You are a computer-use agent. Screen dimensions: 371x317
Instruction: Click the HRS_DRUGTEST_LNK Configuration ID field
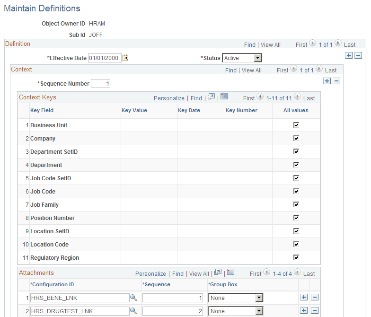pyautogui.click(x=80, y=311)
